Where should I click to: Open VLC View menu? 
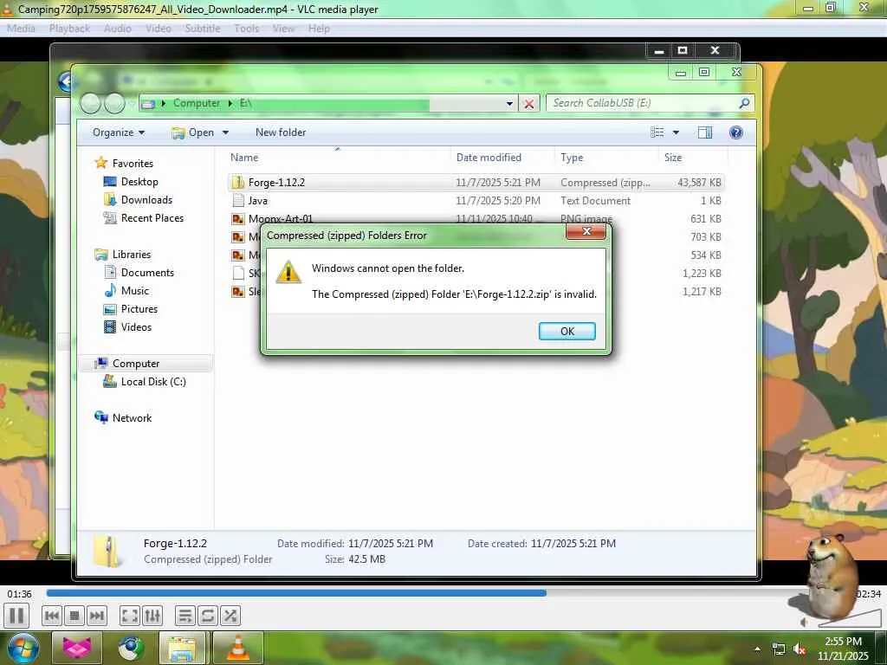[283, 29]
